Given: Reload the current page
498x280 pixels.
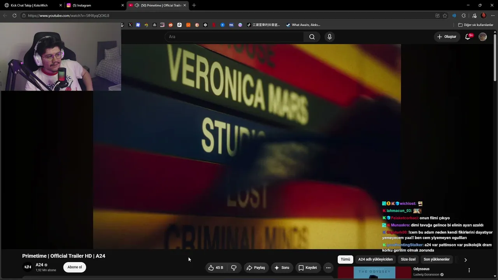Looking at the screenshot, I should pyautogui.click(x=14, y=16).
